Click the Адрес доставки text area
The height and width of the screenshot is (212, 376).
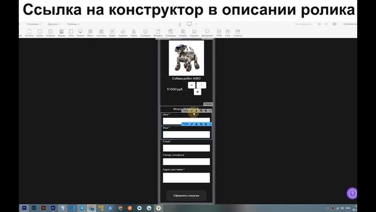186,178
